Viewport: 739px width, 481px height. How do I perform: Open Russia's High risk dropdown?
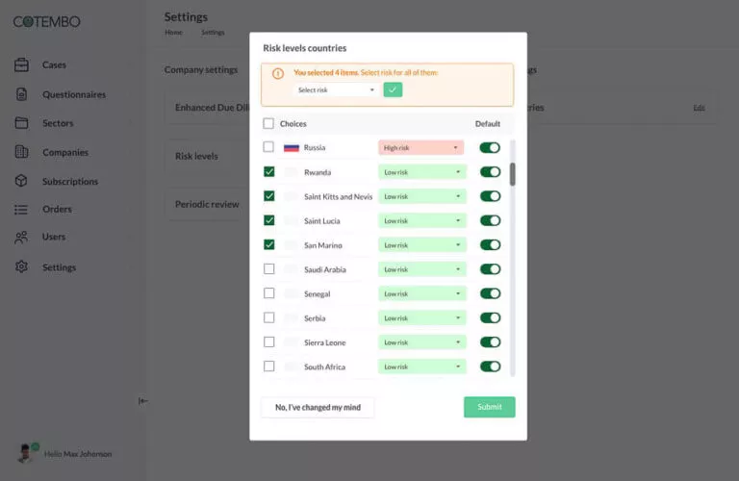point(420,148)
